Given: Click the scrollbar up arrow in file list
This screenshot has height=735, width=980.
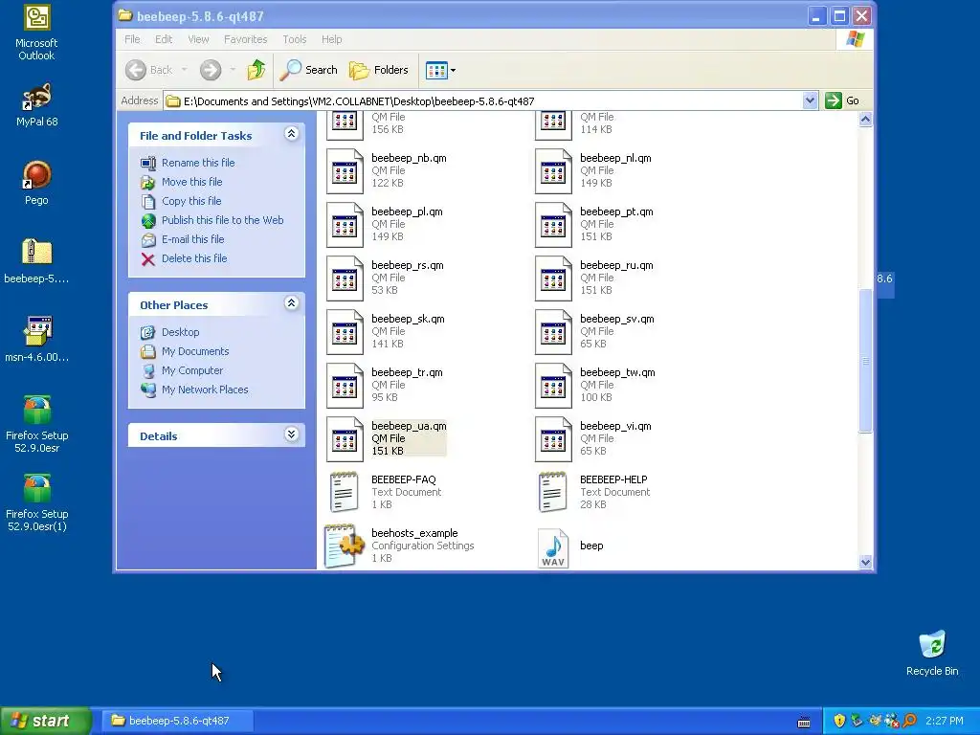Looking at the screenshot, I should [865, 120].
